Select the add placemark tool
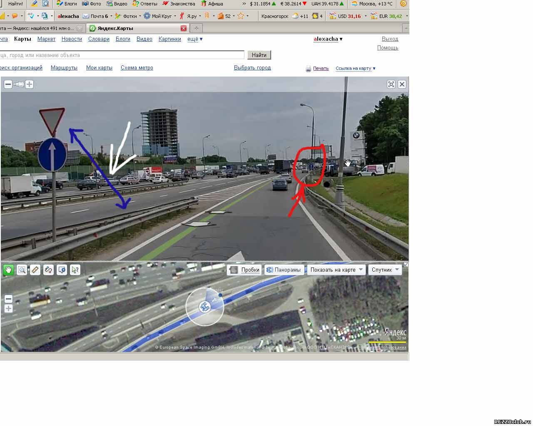Image resolution: width=533 pixels, height=426 pixels. [x=62, y=270]
